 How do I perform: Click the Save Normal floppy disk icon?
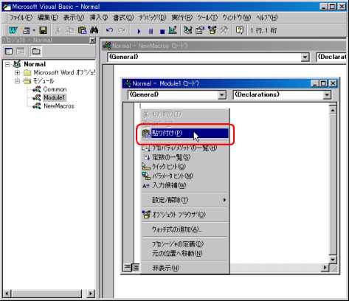pyautogui.click(x=44, y=30)
